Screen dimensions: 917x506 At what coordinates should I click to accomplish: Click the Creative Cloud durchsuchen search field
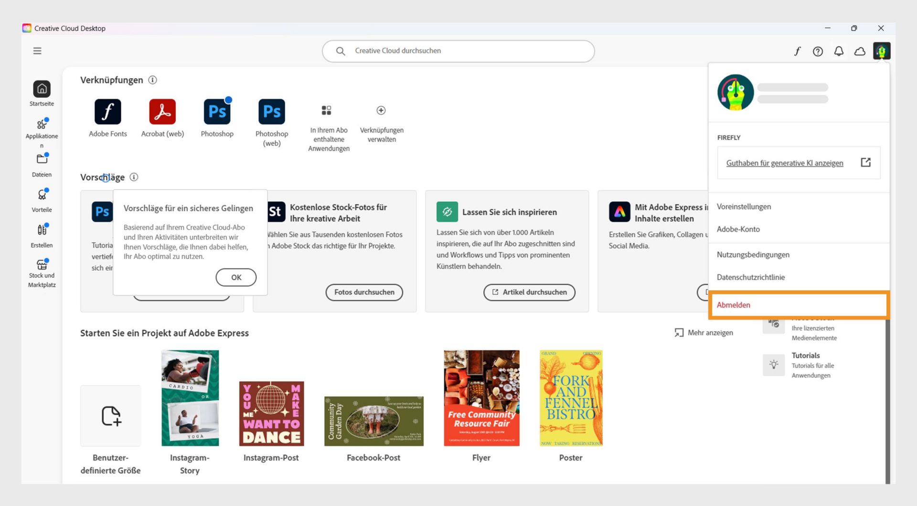[x=458, y=51]
